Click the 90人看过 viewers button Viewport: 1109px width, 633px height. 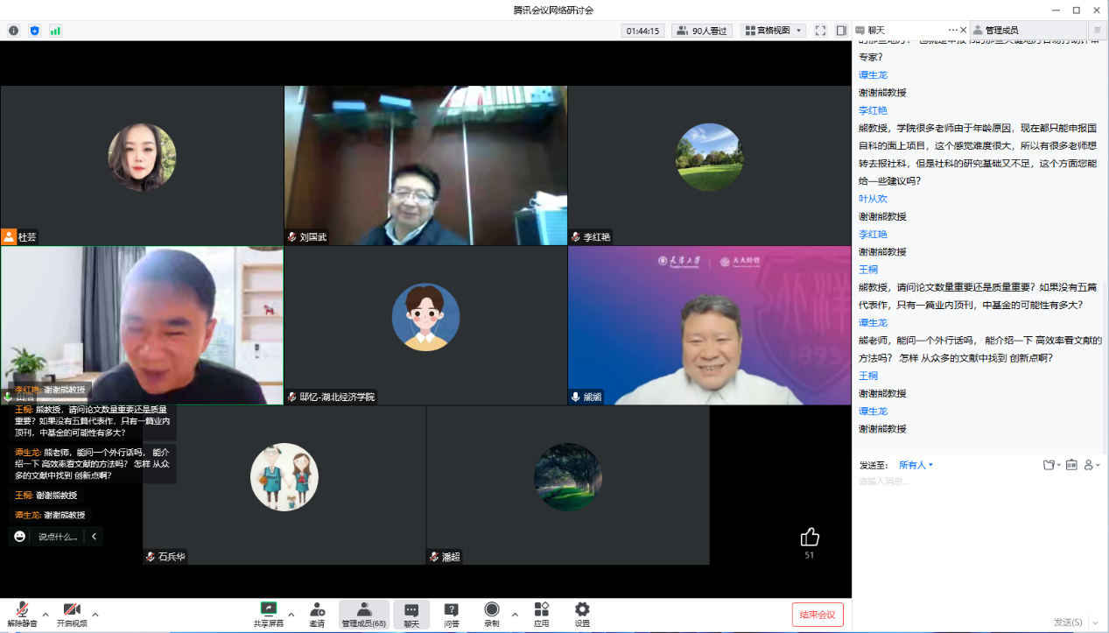pos(703,31)
